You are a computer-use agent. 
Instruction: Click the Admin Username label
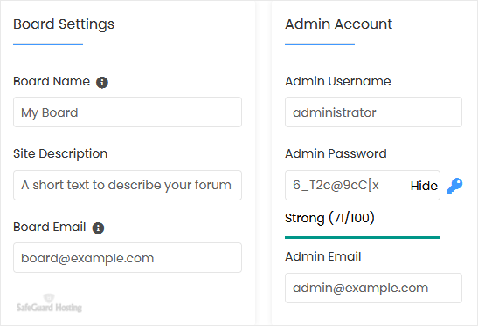(x=338, y=81)
